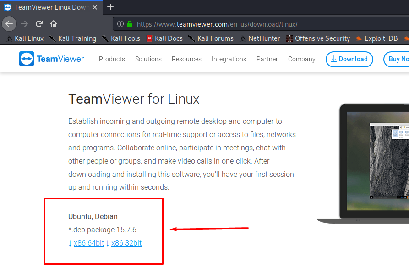Open the Products menu
The width and height of the screenshot is (409, 274).
(112, 59)
